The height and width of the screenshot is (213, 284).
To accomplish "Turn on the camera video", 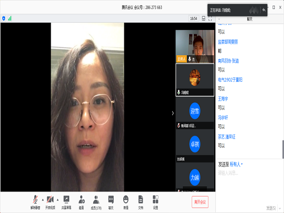I will 50,202.
